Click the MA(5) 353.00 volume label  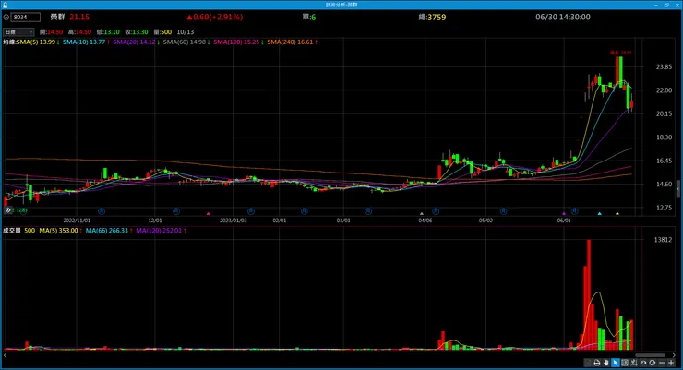(x=58, y=231)
